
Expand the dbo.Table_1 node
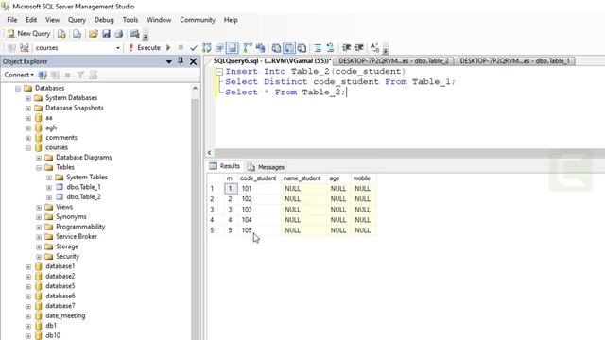click(x=49, y=187)
